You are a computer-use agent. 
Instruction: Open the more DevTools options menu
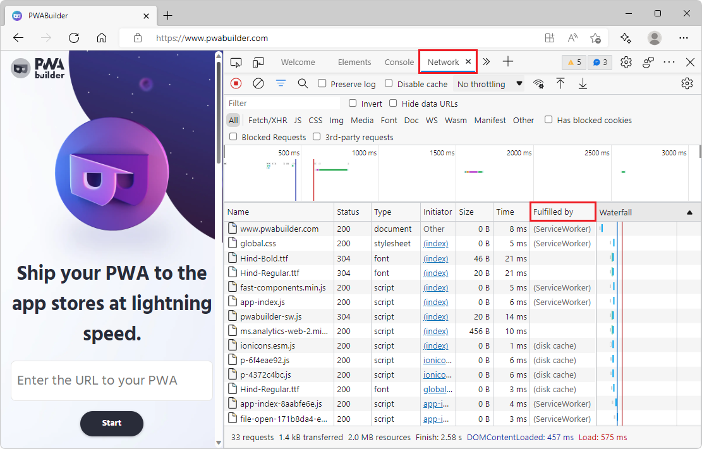(x=669, y=62)
